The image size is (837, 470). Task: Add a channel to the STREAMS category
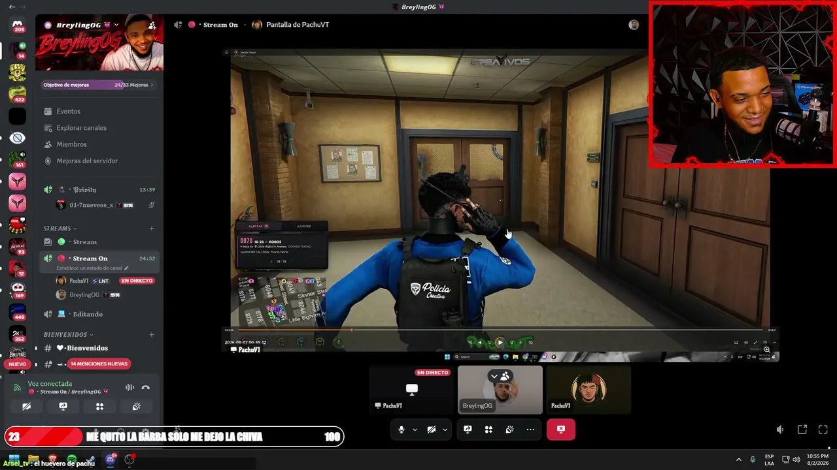pos(152,228)
